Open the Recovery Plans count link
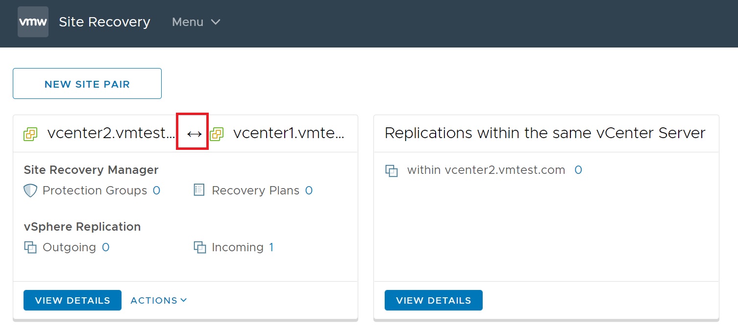Viewport: 738px width, 335px height. (x=309, y=191)
